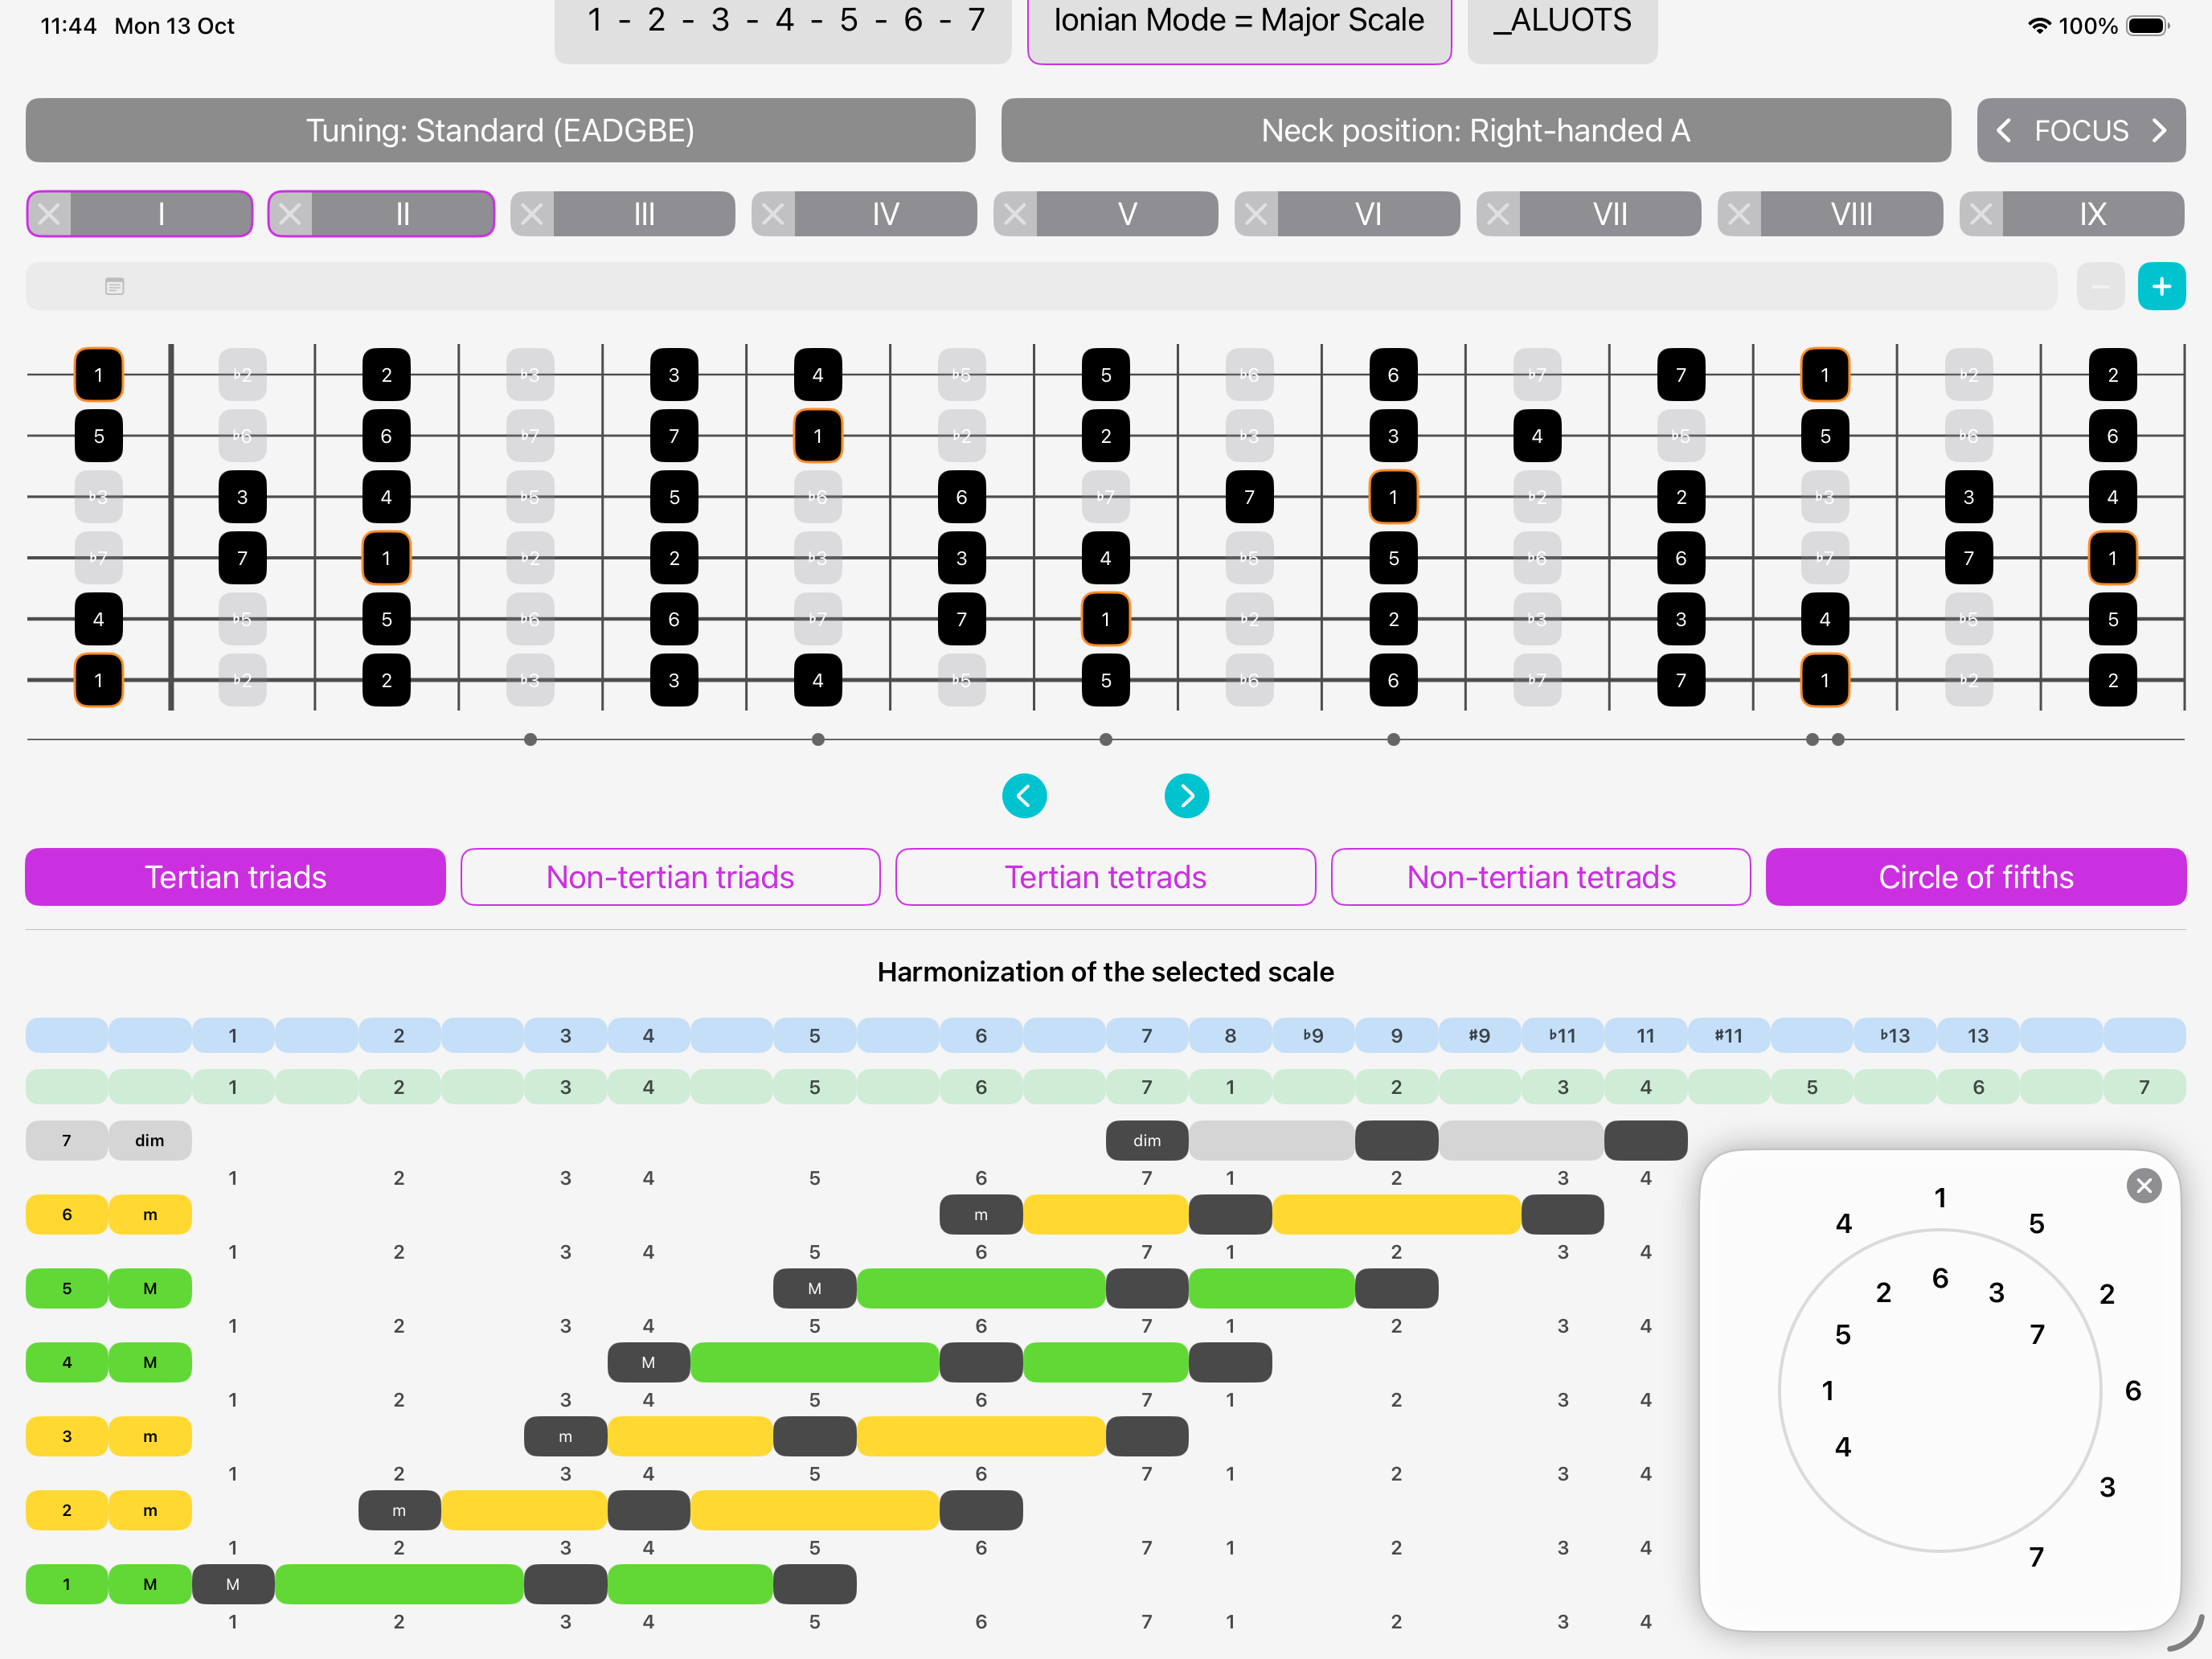The width and height of the screenshot is (2212, 1659).
Task: Toggle neck position II selection
Action: pyautogui.click(x=402, y=214)
